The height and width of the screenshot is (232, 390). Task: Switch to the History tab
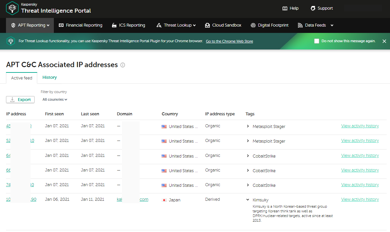(x=50, y=77)
